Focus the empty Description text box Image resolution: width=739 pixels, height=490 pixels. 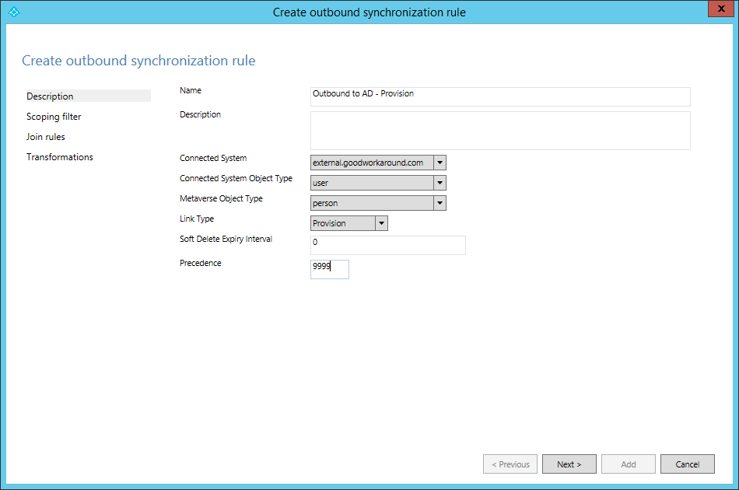click(x=499, y=131)
